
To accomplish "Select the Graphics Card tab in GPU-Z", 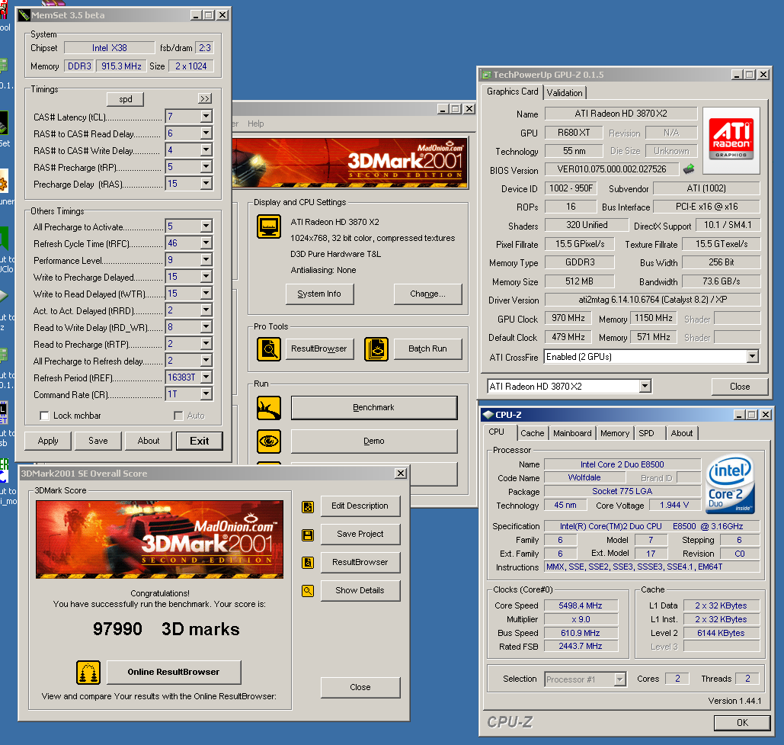I will coord(513,92).
